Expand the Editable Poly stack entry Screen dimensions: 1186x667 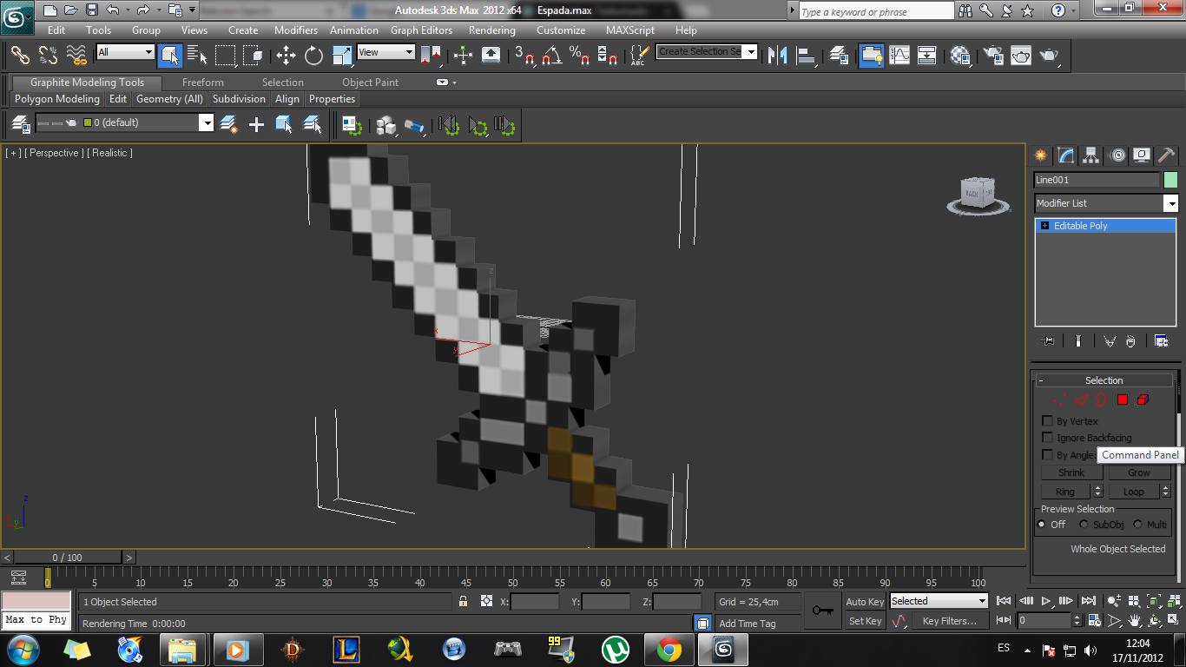click(x=1044, y=226)
